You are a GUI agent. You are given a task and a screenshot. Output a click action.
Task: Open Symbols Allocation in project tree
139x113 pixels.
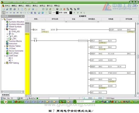click(x=17, y=22)
